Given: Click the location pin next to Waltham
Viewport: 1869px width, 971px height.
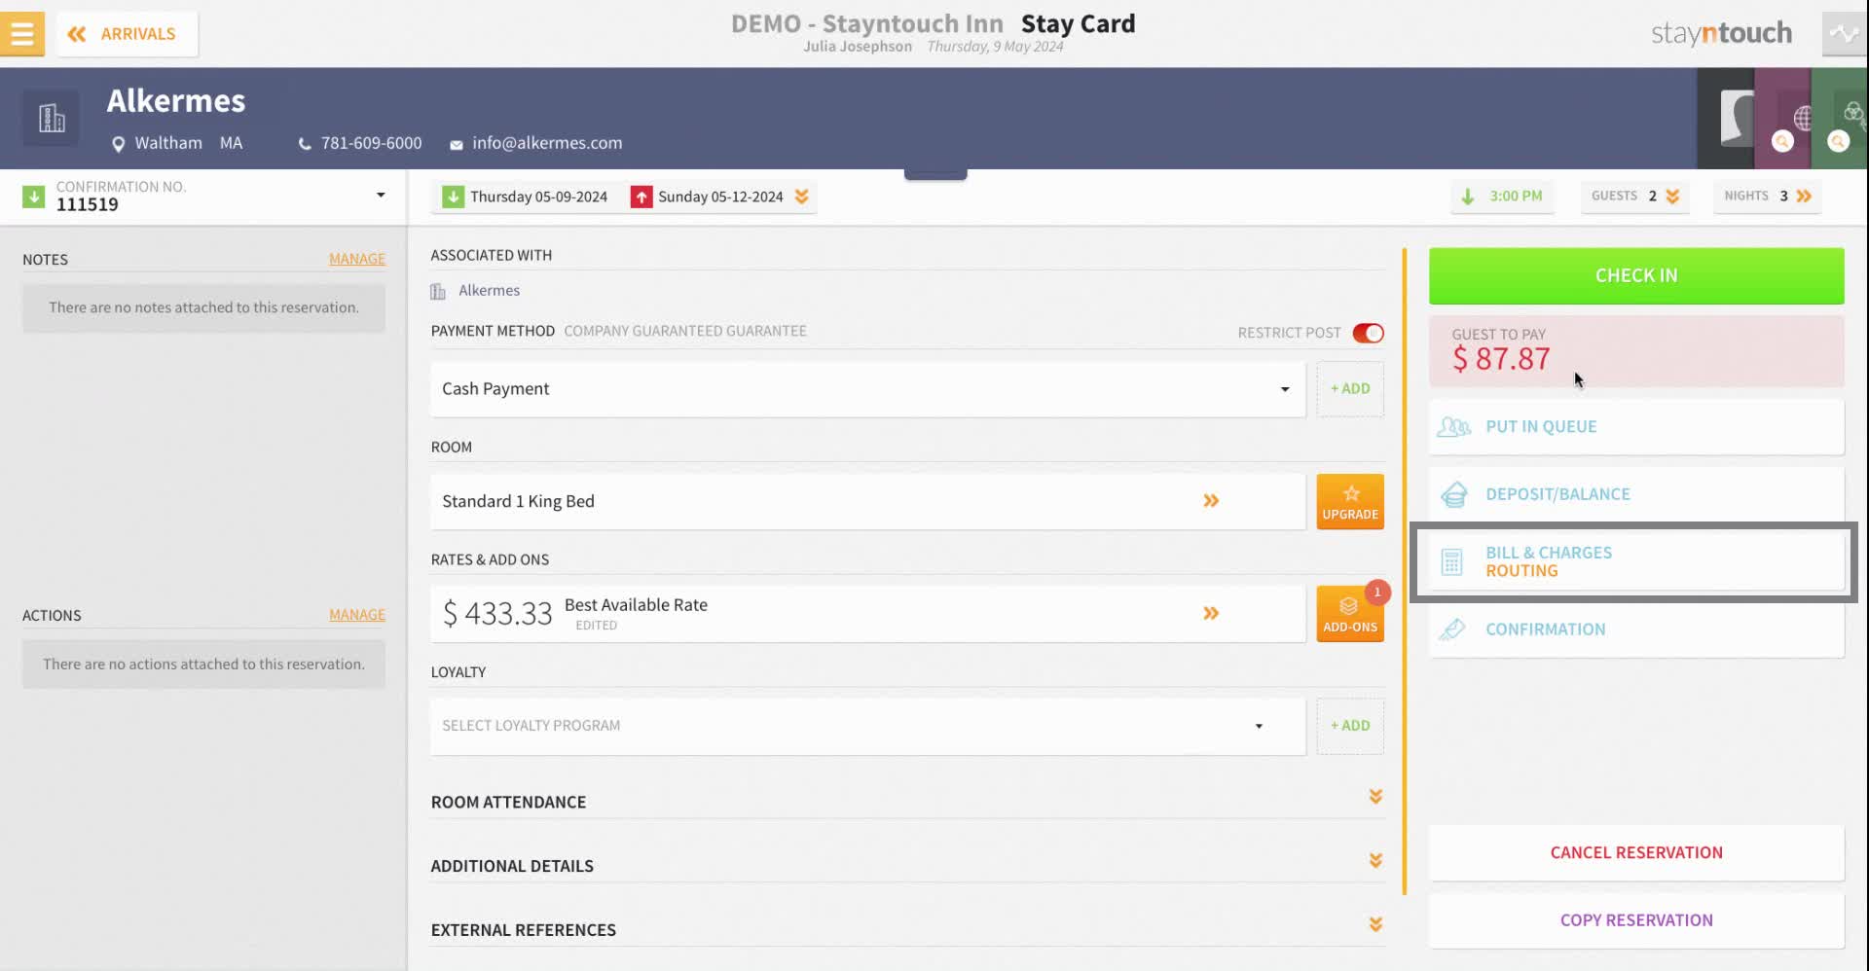Looking at the screenshot, I should pos(119,144).
